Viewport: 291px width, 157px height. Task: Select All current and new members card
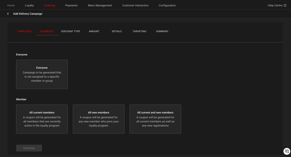click(x=155, y=119)
